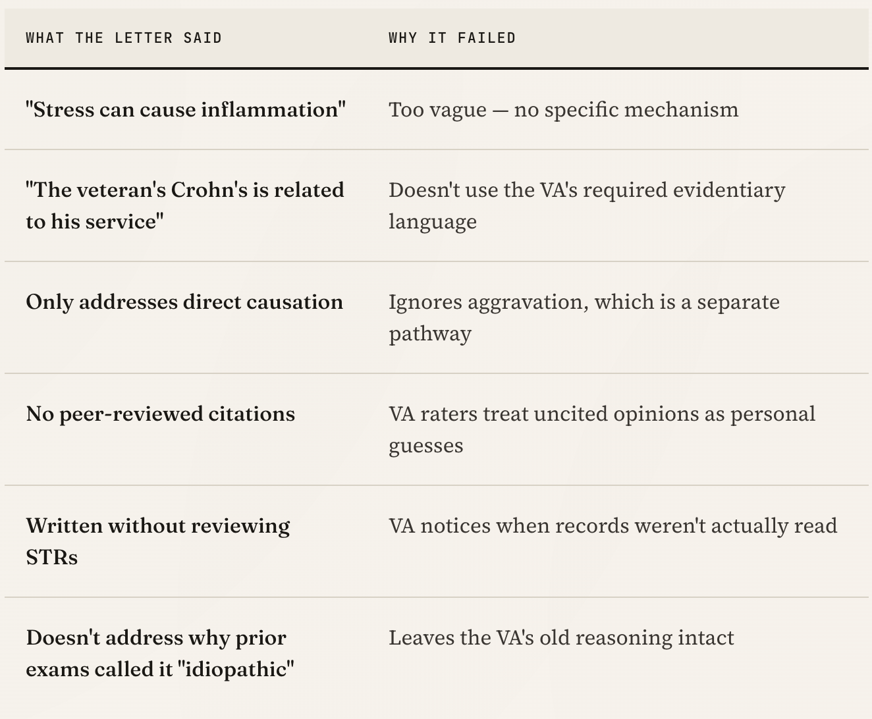Select the "Doesn't address why prior exams" cell

160,653
